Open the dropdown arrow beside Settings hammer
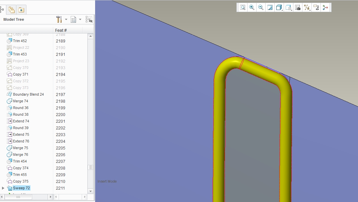The height and width of the screenshot is (202, 358). (66, 19)
